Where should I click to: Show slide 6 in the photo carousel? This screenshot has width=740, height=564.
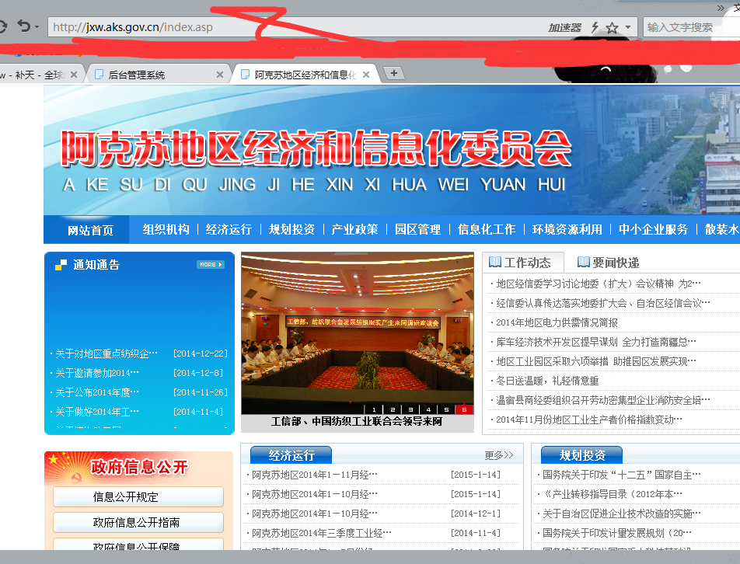click(x=464, y=409)
